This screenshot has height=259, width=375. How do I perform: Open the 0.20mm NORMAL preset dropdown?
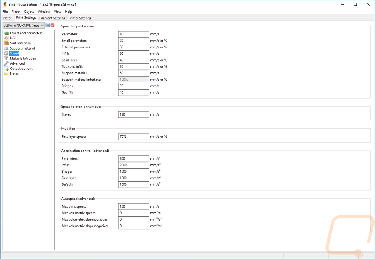point(23,25)
